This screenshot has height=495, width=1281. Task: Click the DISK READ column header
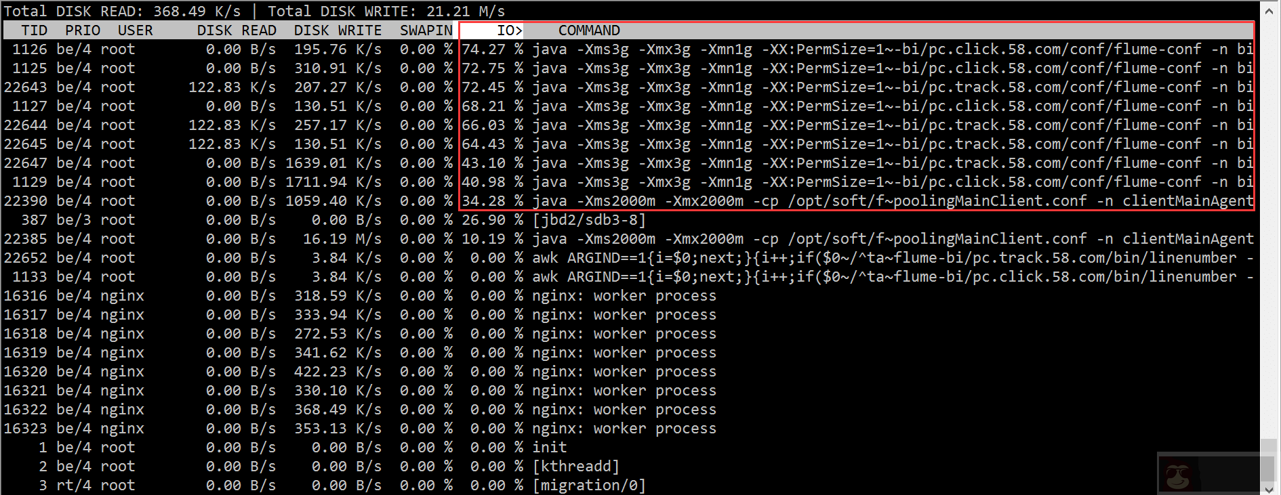[237, 30]
